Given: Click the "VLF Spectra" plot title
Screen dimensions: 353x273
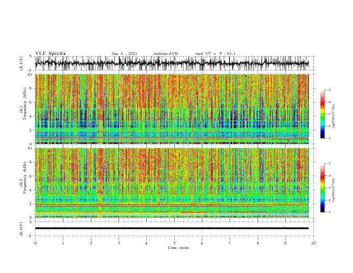Looking at the screenshot, I should pos(50,54).
